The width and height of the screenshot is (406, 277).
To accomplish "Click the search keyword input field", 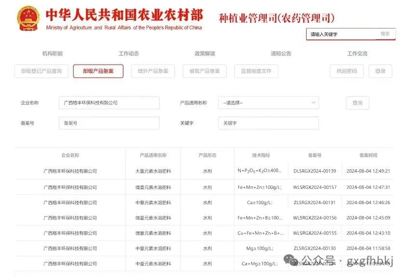I will coord(341,34).
